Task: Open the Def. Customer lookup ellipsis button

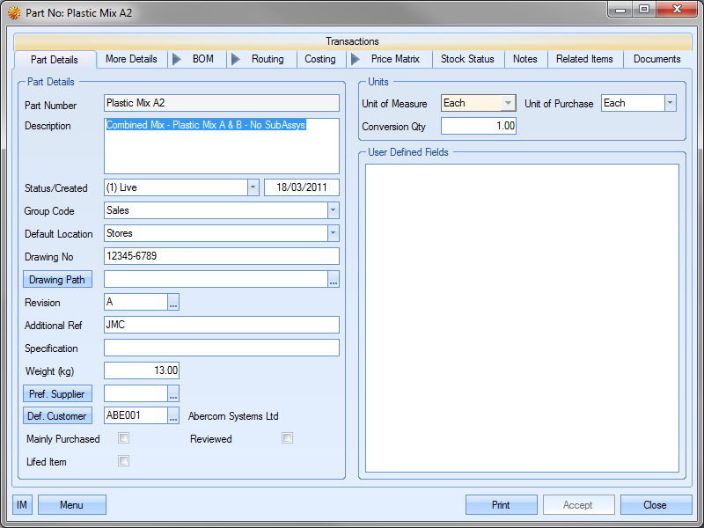Action: coord(173,416)
